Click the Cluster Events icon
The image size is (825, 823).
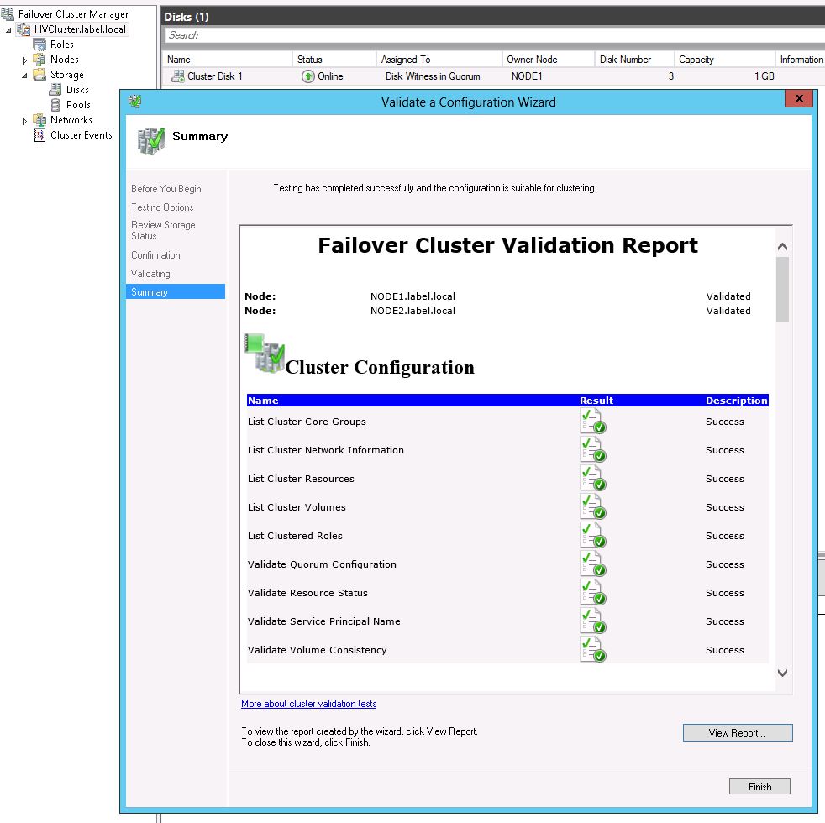(39, 135)
